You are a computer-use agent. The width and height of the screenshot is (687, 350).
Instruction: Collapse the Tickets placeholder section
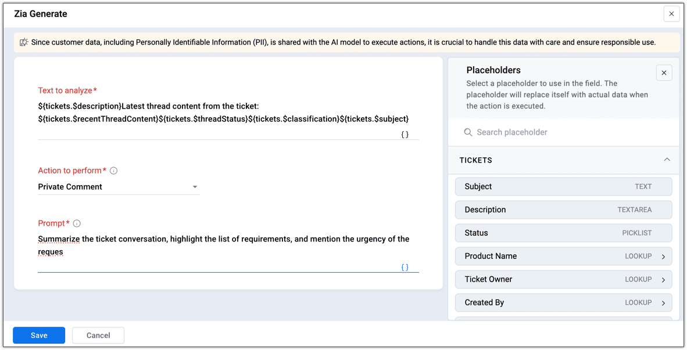667,160
